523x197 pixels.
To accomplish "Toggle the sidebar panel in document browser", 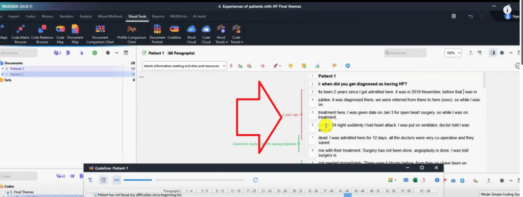I will click(x=493, y=53).
